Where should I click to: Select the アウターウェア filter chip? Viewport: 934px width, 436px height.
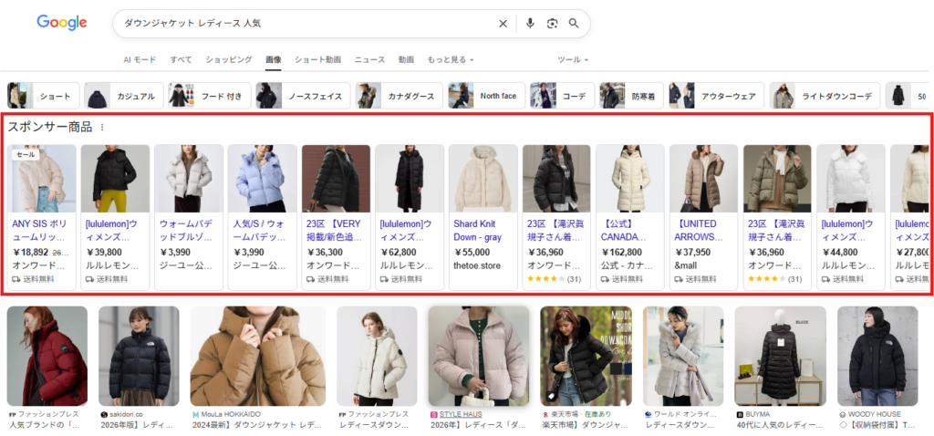[716, 96]
